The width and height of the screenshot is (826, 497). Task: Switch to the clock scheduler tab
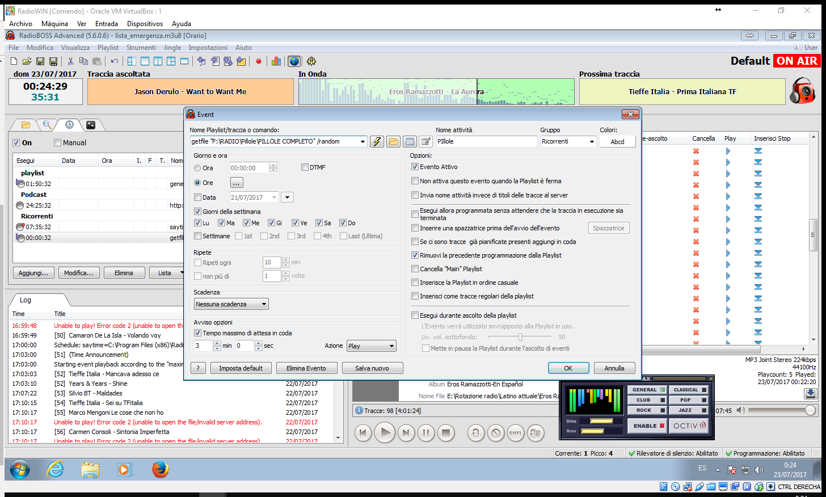pos(69,125)
